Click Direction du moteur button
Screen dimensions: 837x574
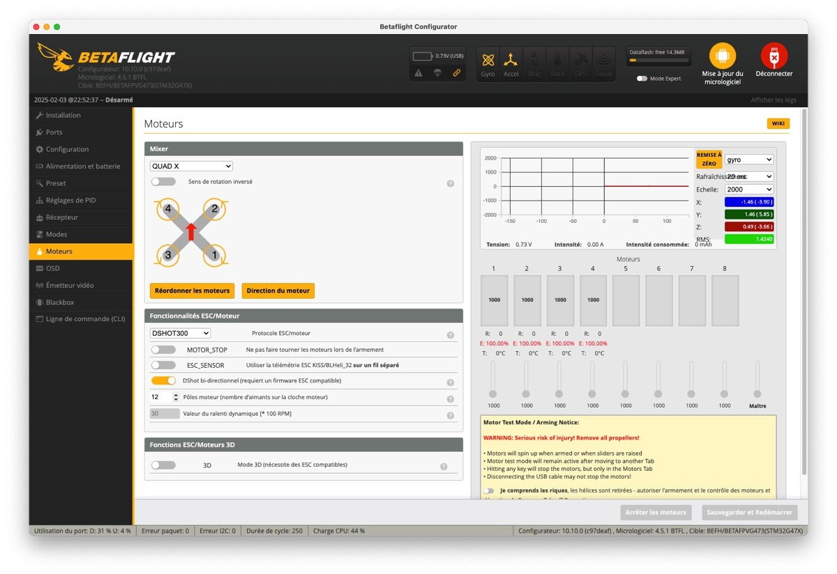coord(278,290)
